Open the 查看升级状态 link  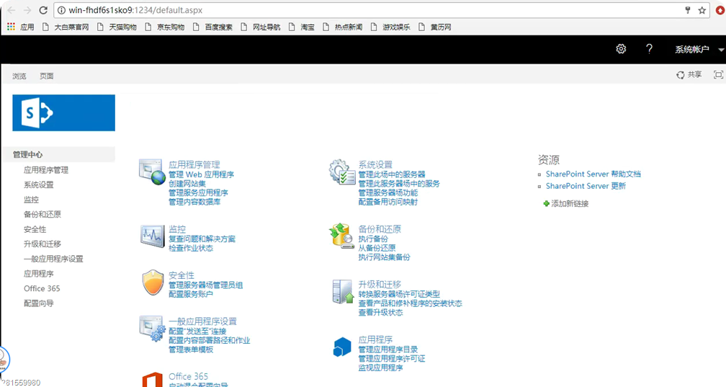pyautogui.click(x=380, y=313)
